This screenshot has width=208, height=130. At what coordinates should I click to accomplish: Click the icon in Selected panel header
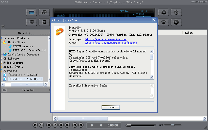(x=5, y=90)
